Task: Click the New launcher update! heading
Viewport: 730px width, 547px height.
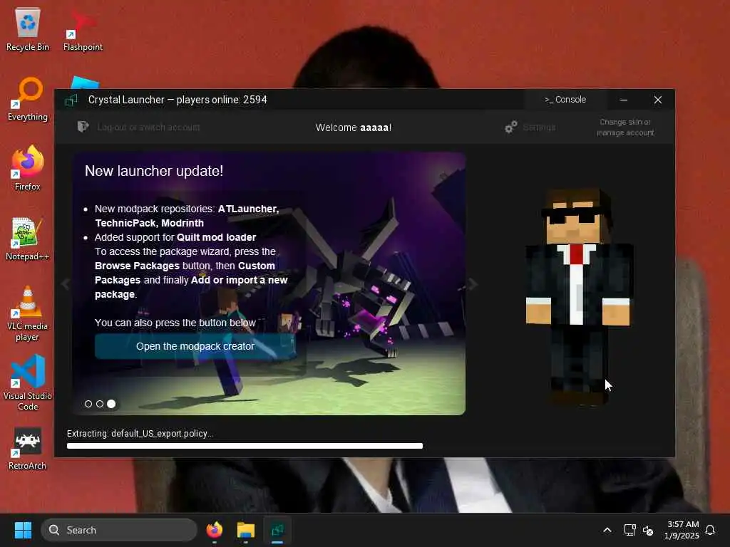Action: 154,171
